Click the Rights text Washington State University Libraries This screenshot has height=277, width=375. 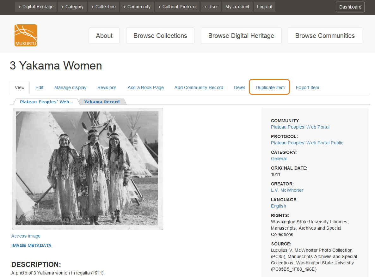pyautogui.click(x=310, y=228)
